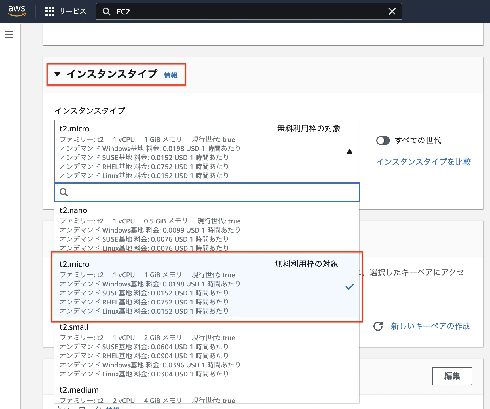
Task: Open インスタンスタイプを比較 link
Action: (x=424, y=162)
